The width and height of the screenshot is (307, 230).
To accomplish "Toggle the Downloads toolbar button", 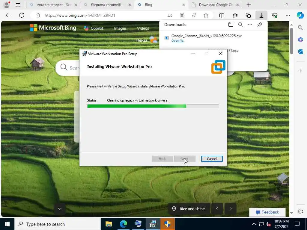I will (261, 15).
